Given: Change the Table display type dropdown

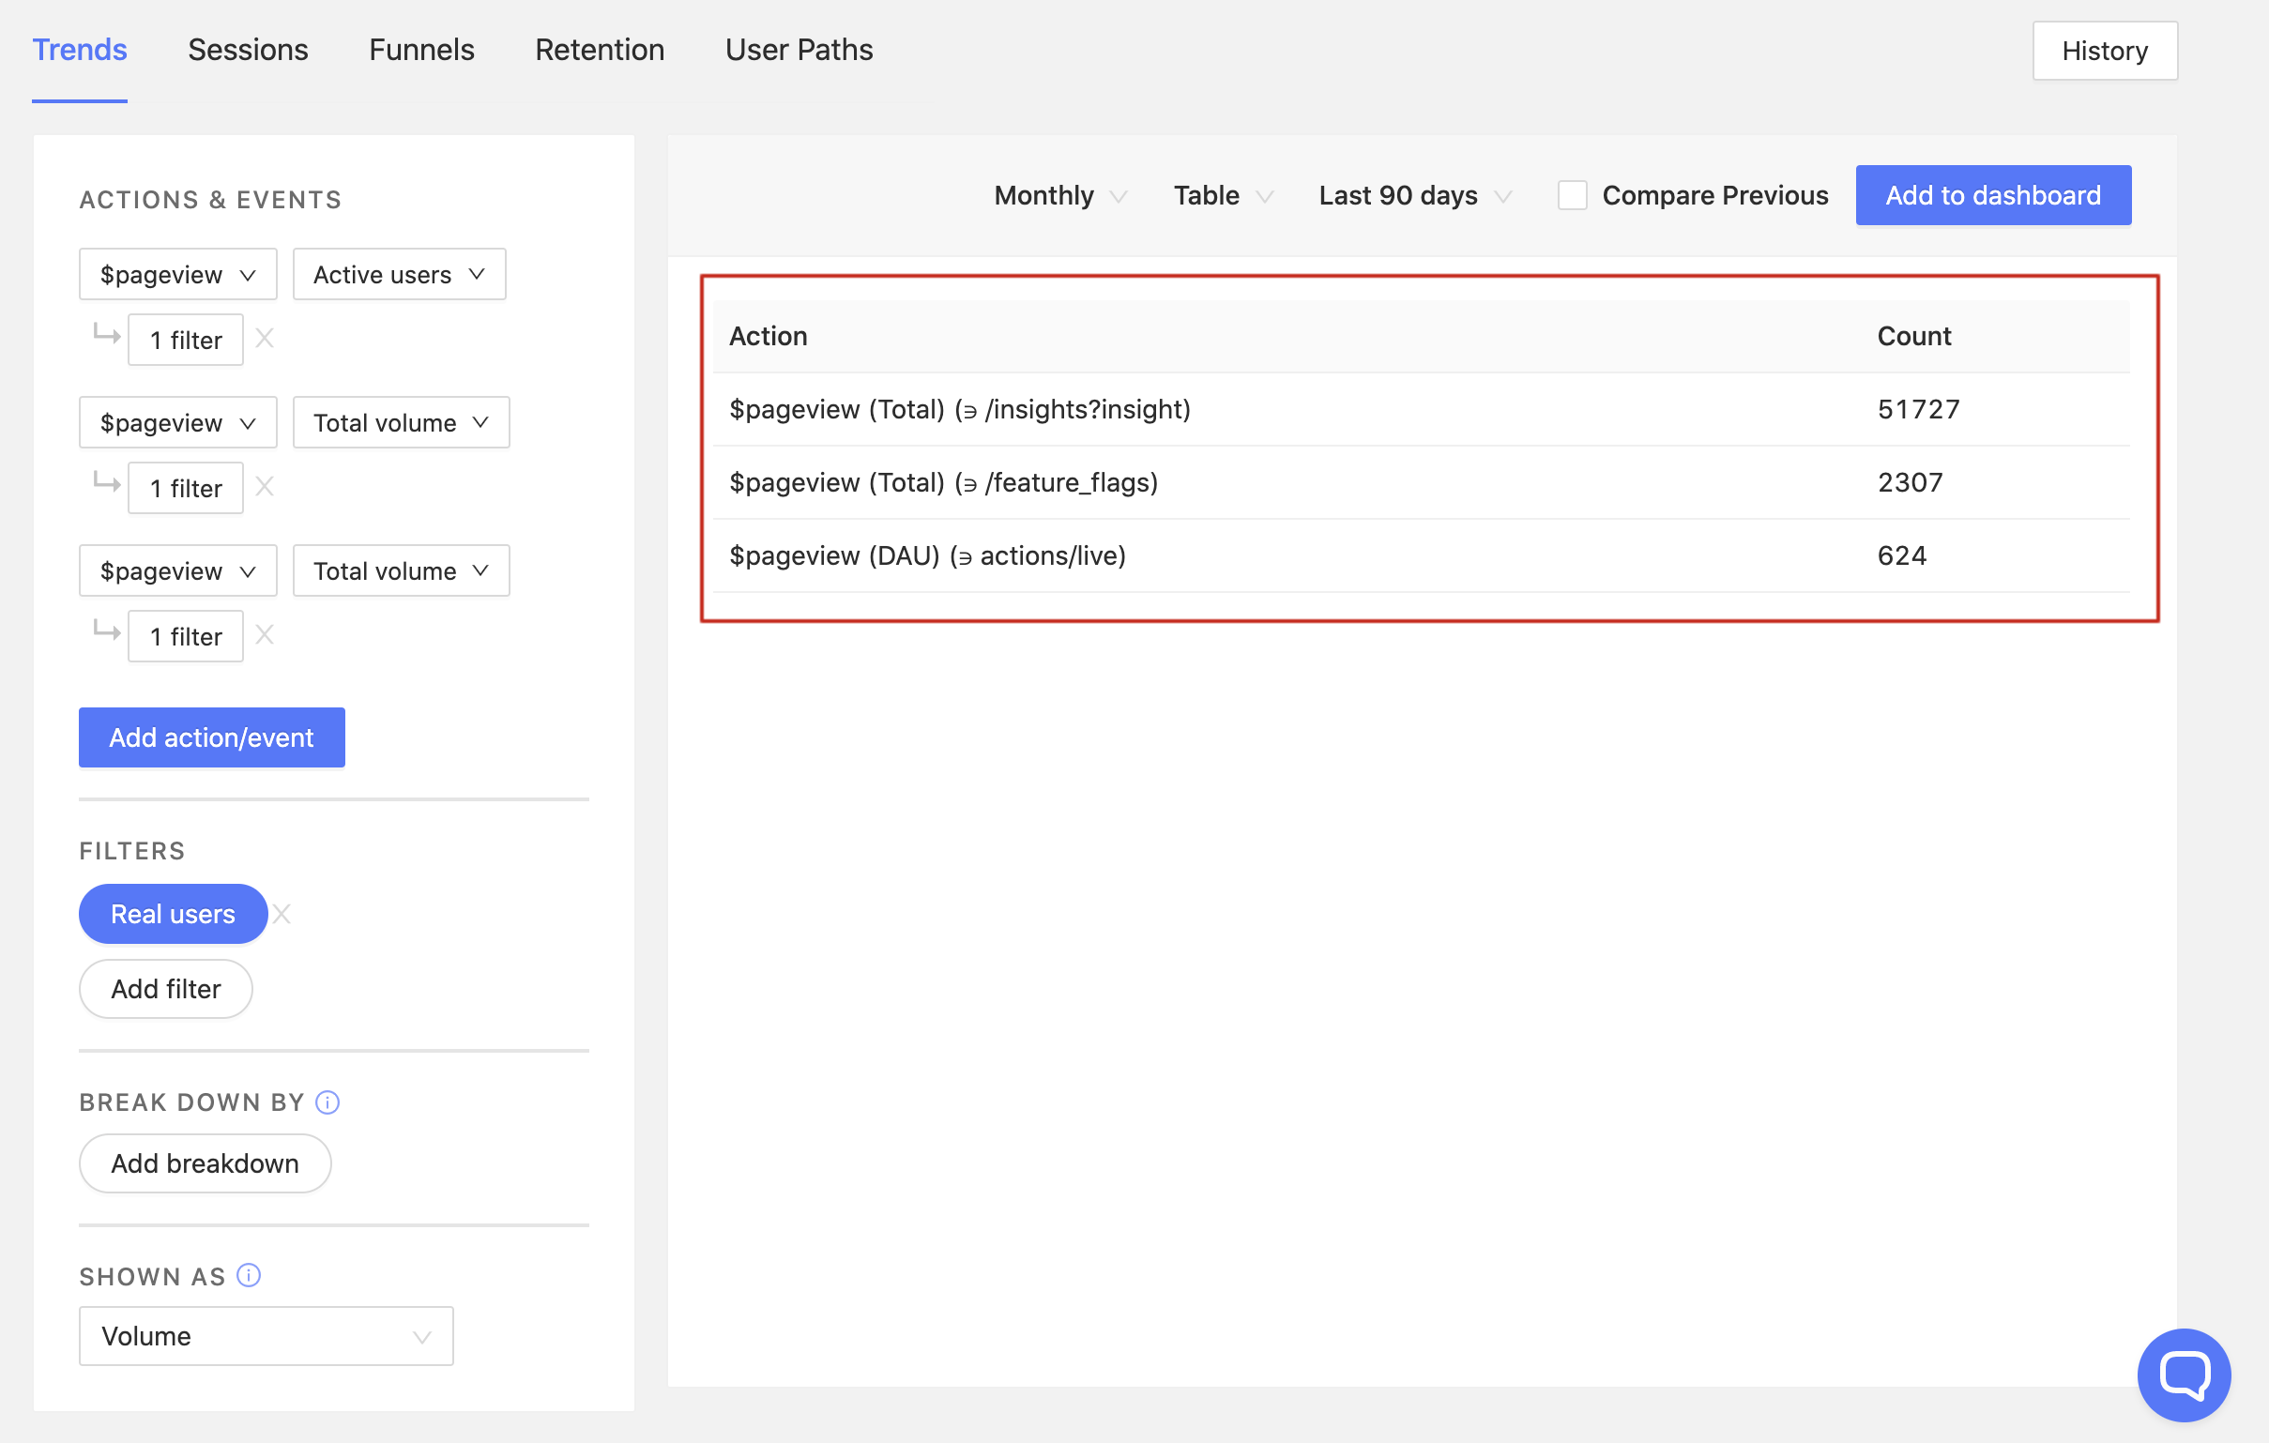Looking at the screenshot, I should [1222, 195].
